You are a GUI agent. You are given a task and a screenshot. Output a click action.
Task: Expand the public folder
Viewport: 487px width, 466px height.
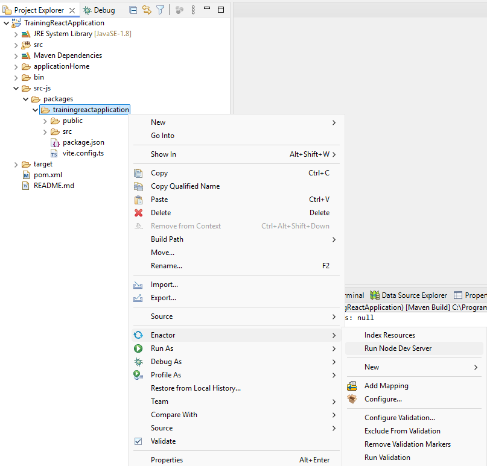[x=45, y=121]
